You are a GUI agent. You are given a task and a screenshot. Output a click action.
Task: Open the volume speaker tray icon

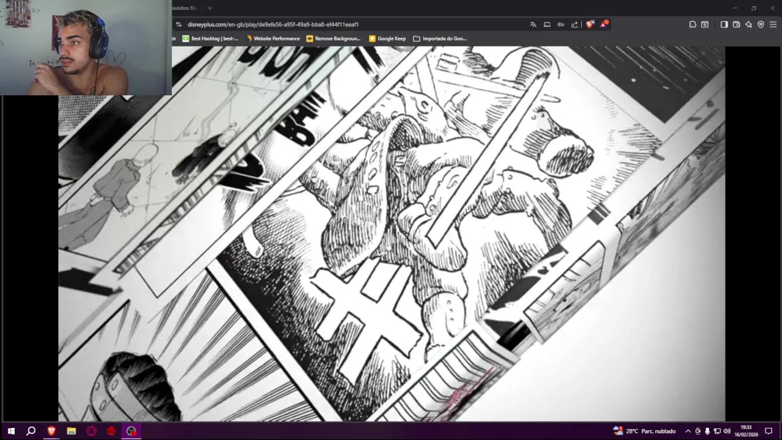(x=727, y=431)
